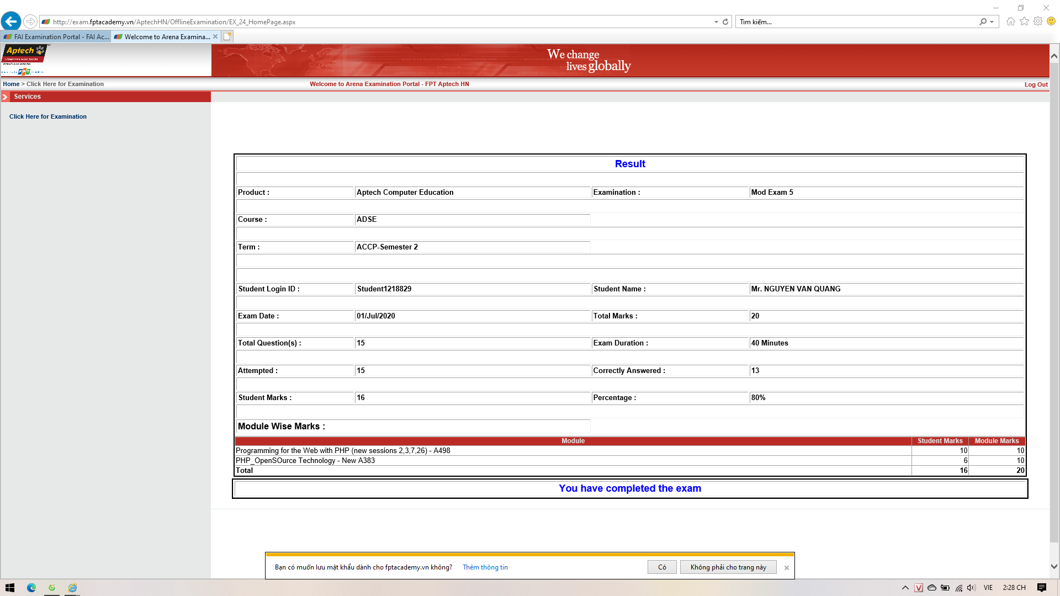Screen dimensions: 1060x596
Task: Click the 80% percentage value
Action: [x=758, y=398]
